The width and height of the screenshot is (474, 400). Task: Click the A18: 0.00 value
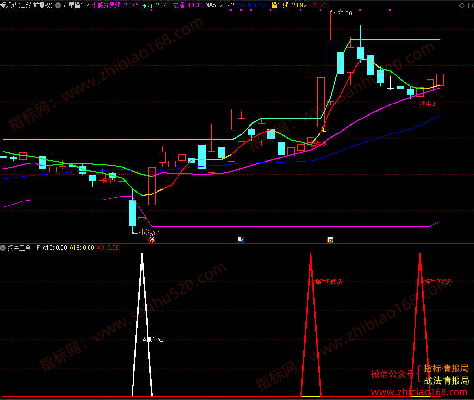(x=82, y=248)
